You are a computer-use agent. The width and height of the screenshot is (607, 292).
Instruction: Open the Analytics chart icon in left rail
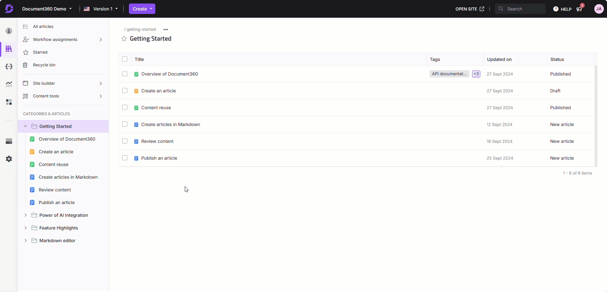[x=9, y=84]
